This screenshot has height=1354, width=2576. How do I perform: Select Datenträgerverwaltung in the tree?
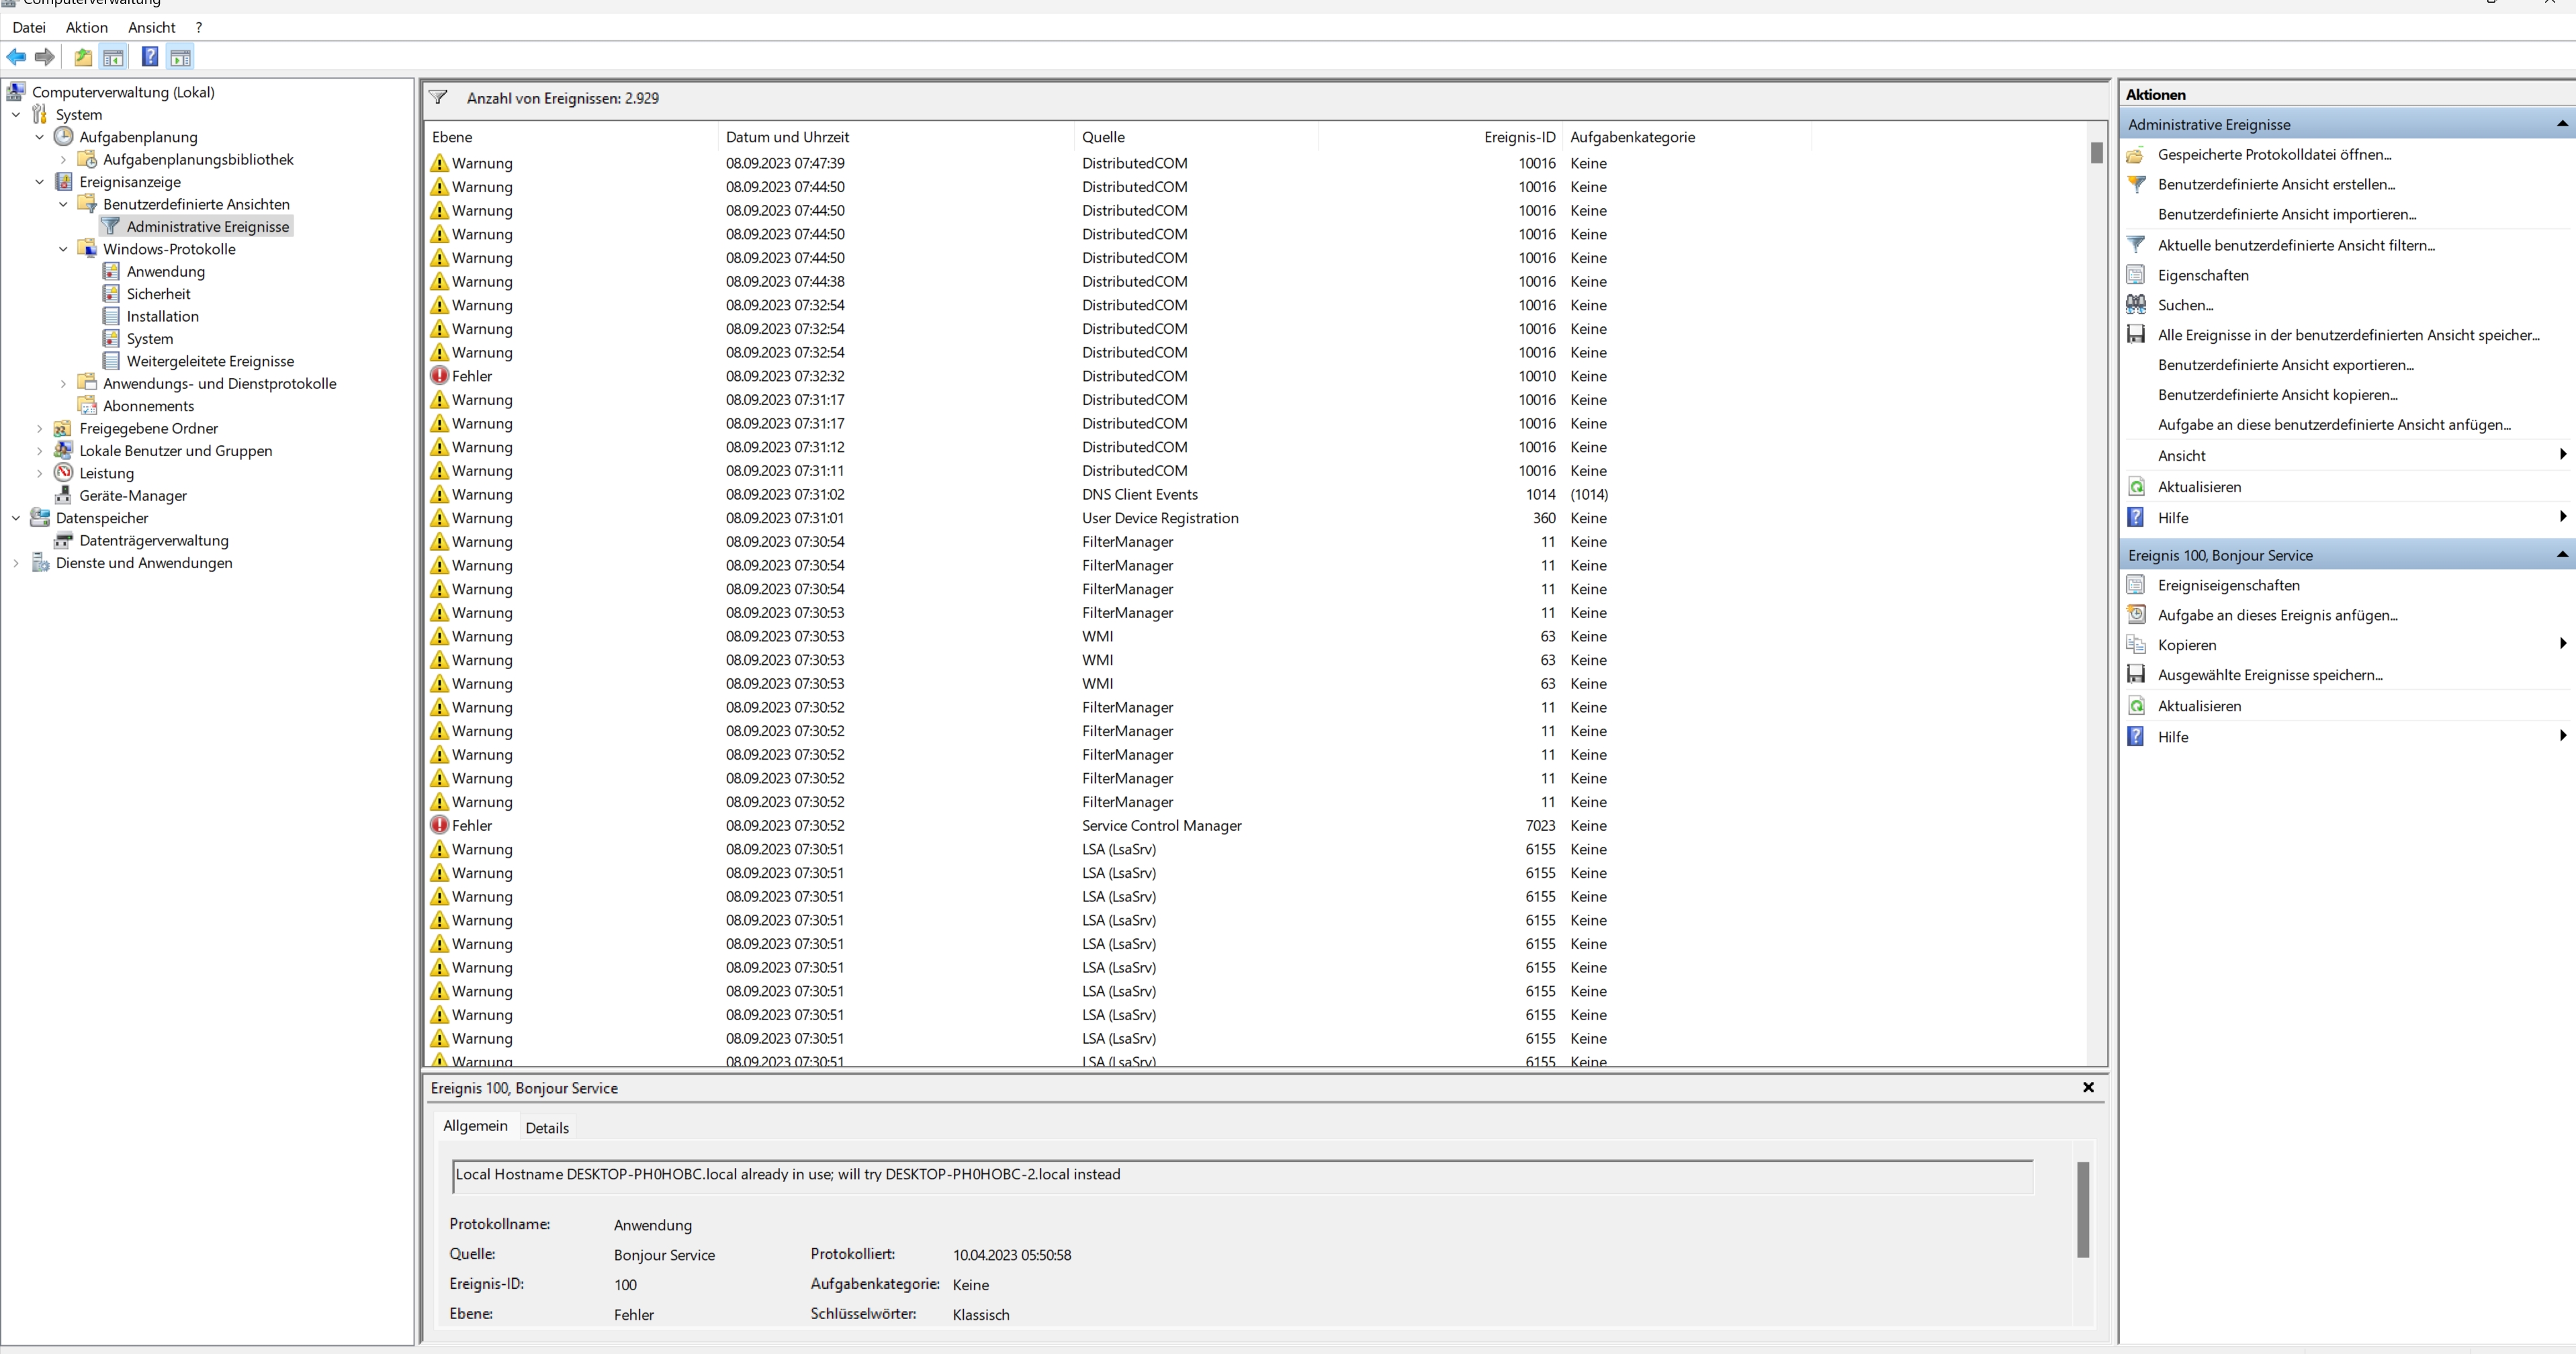(153, 540)
